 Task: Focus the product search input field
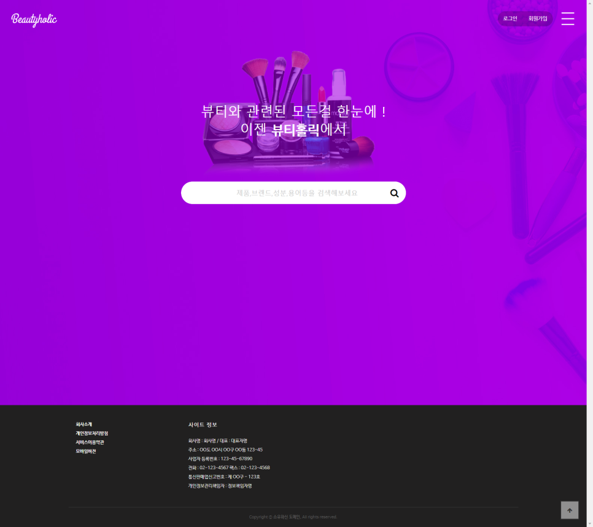(x=289, y=193)
